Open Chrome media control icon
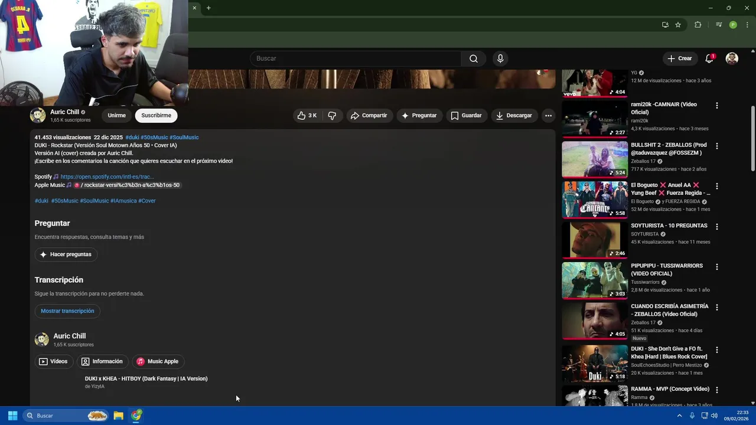The height and width of the screenshot is (425, 756). [x=718, y=25]
